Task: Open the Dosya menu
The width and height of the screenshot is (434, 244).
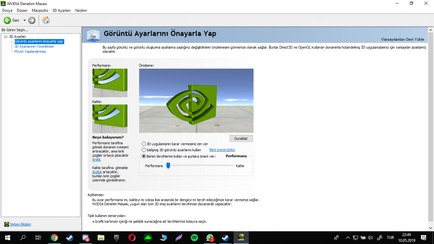Action: (x=7, y=11)
